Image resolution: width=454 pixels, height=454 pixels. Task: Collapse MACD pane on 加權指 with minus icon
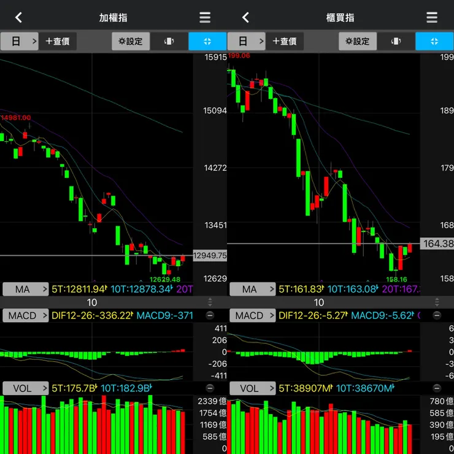pos(210,315)
